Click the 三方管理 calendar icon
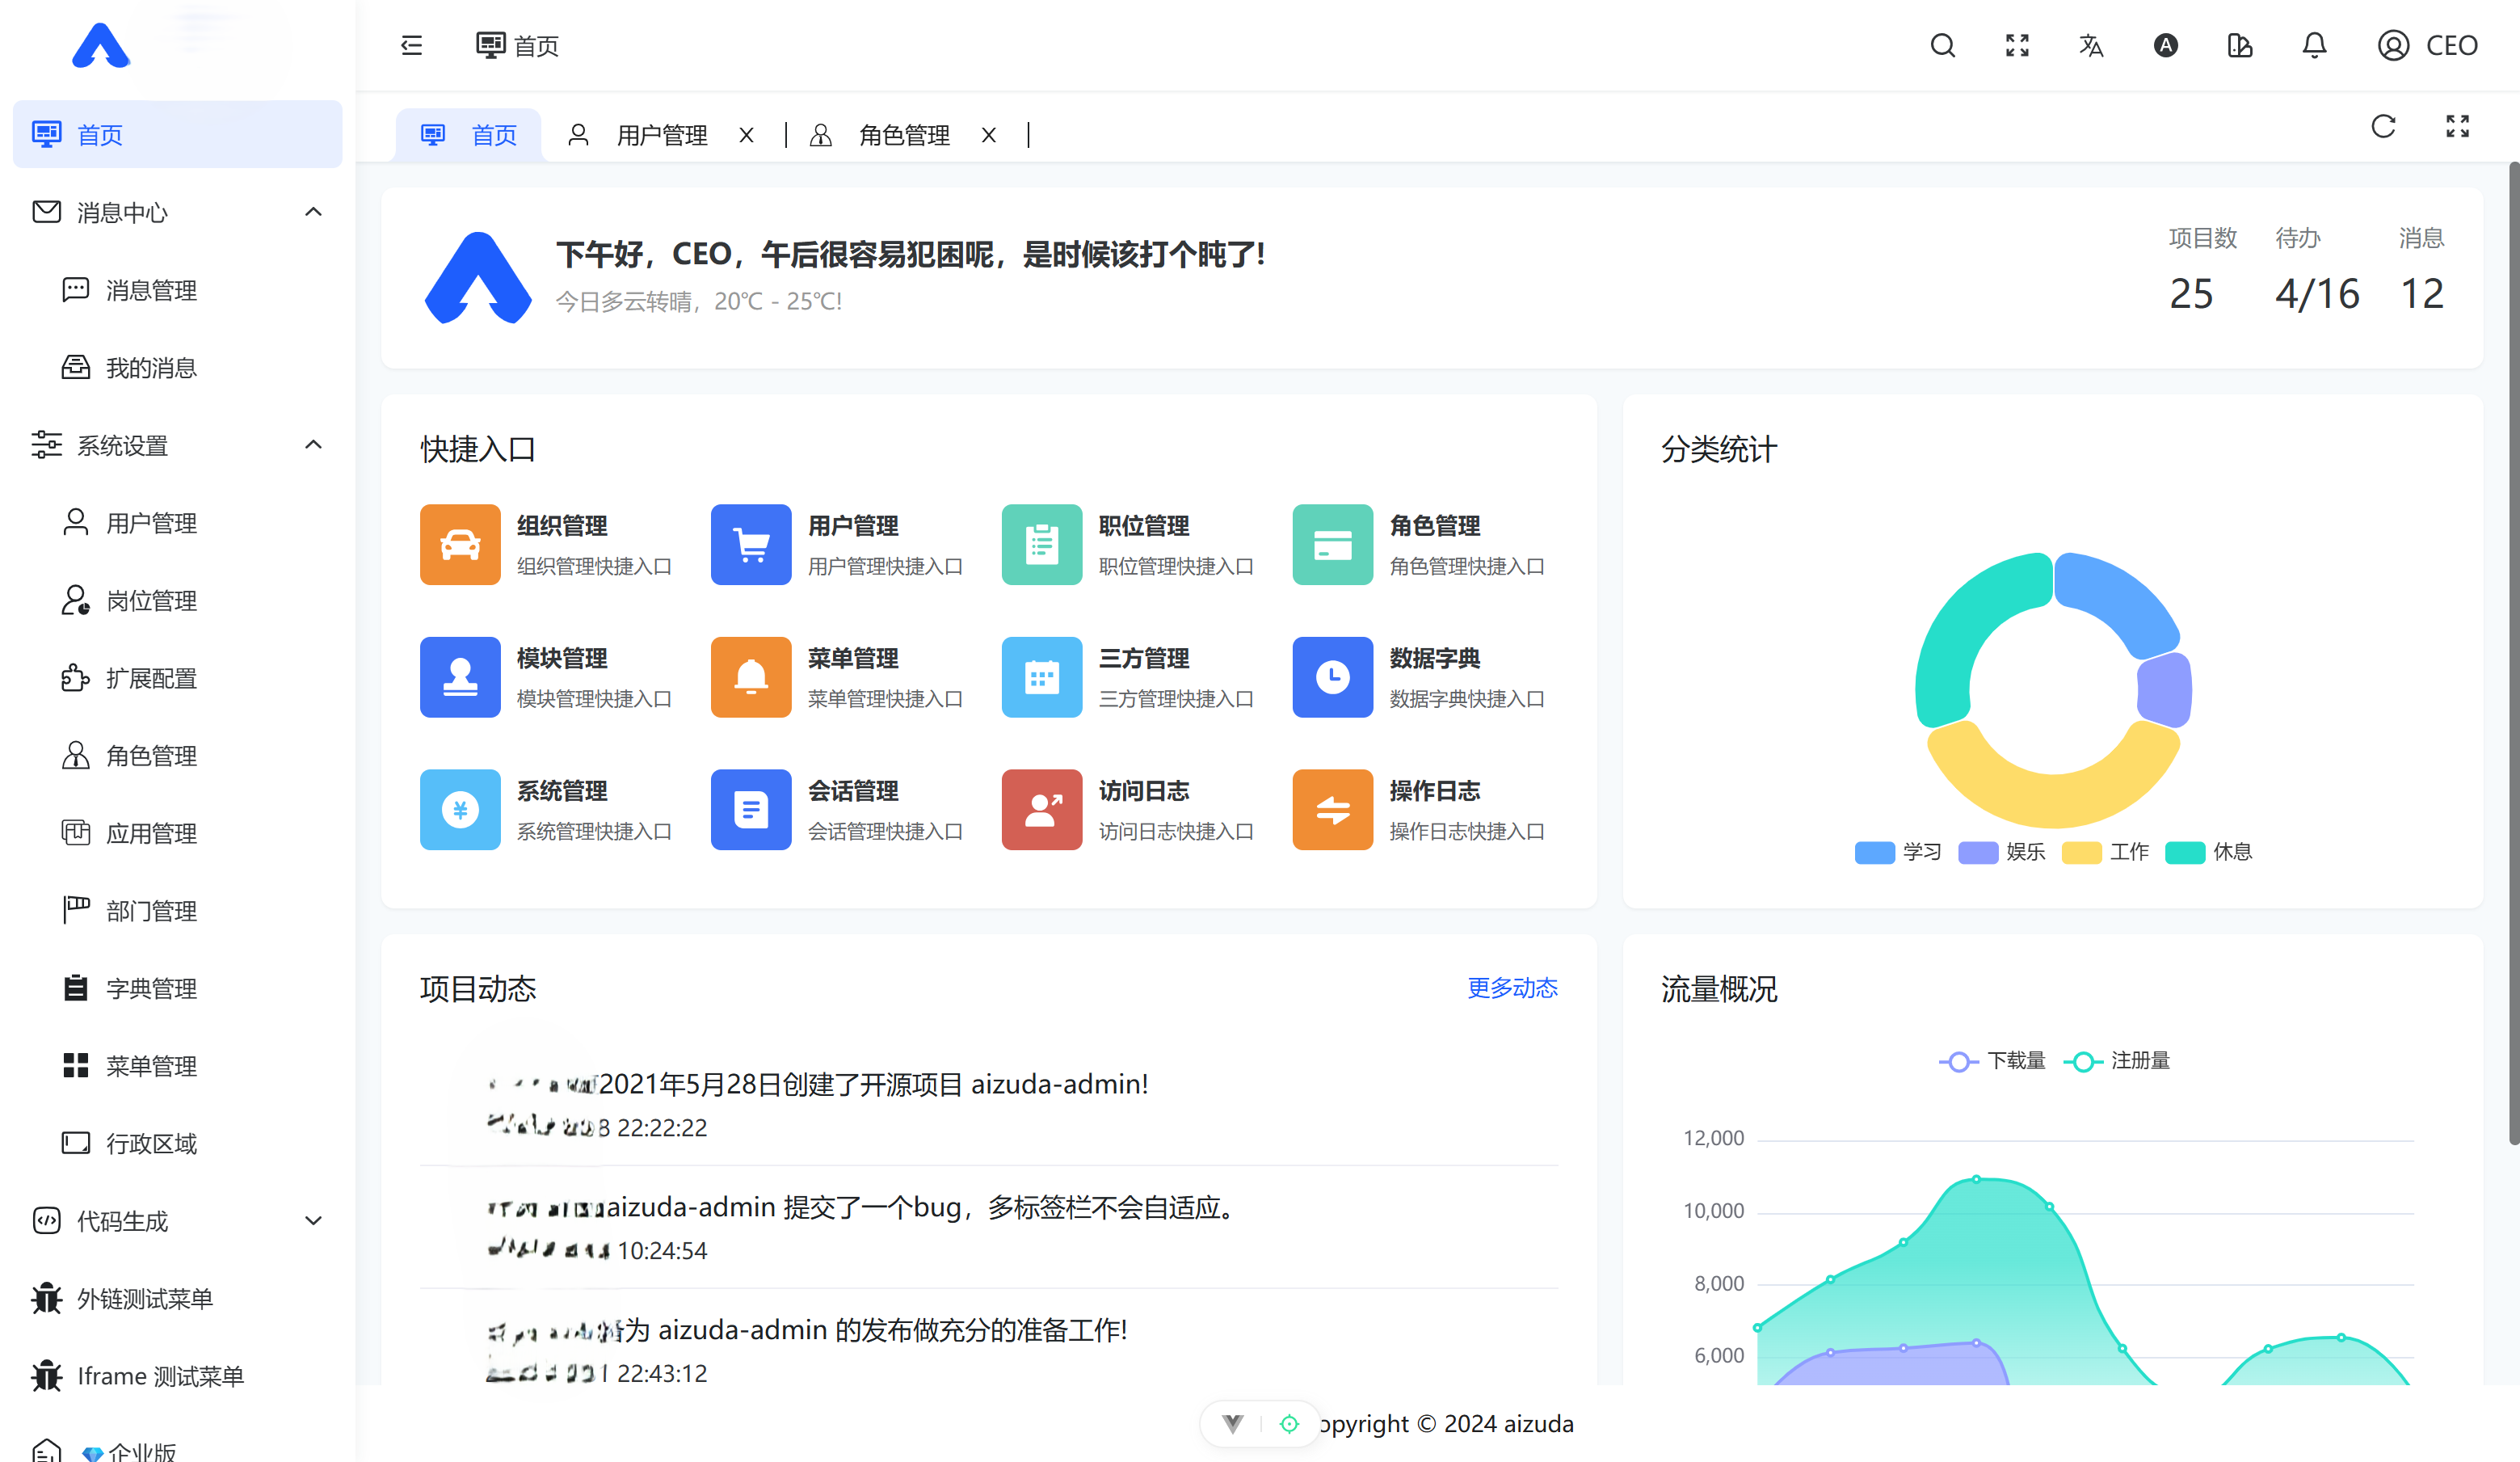 click(1042, 677)
